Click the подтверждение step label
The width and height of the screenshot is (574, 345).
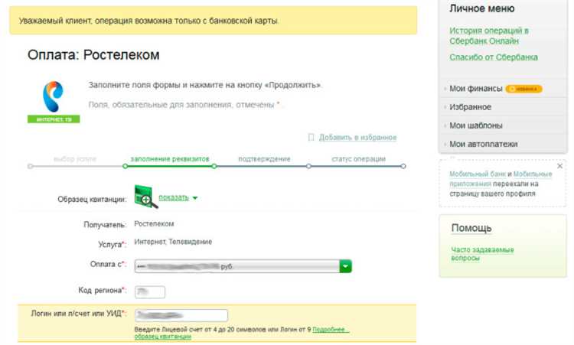[x=264, y=159]
